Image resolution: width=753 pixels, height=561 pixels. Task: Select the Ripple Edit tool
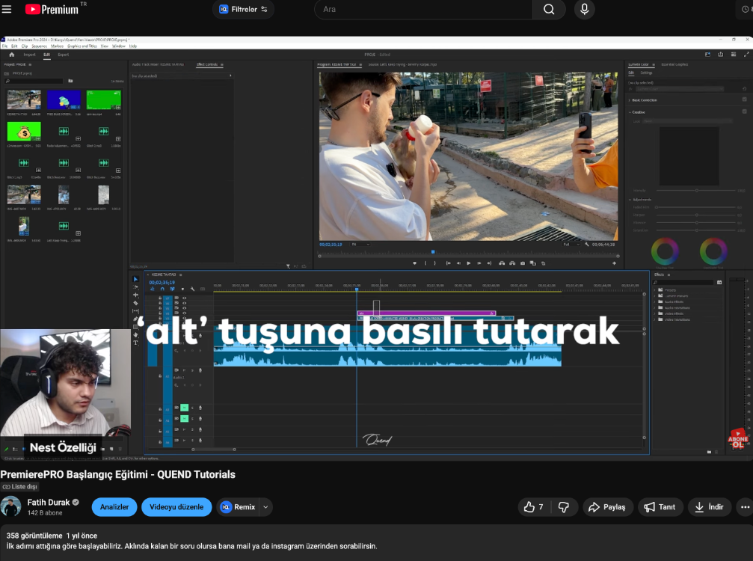135,295
